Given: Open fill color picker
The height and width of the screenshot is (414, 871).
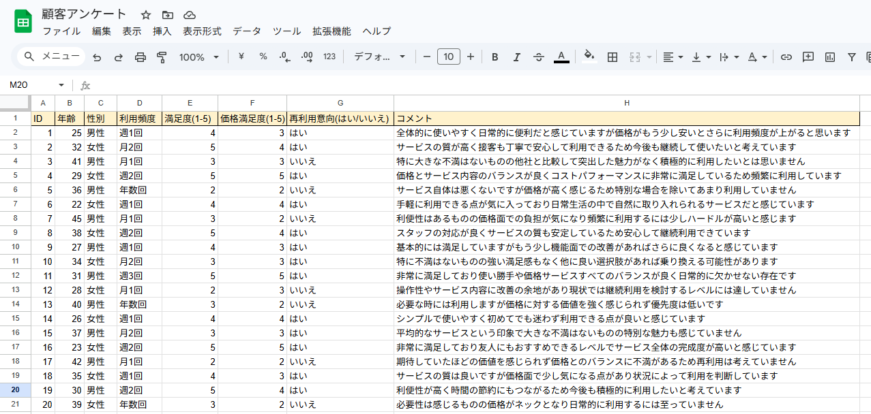Looking at the screenshot, I should 590,57.
